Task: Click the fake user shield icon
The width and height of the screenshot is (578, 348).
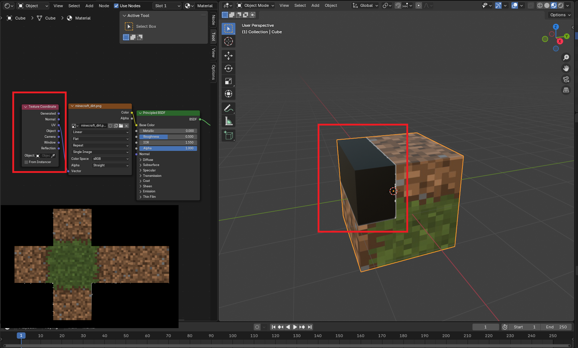Action: [x=110, y=126]
